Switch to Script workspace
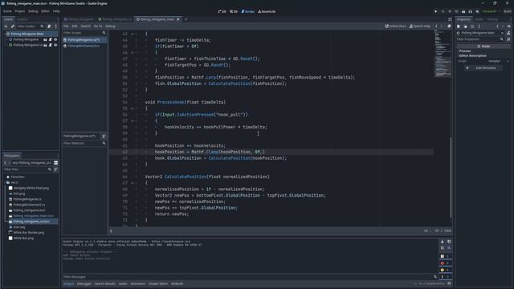Viewport: 514px width, 289px height. coord(248,11)
